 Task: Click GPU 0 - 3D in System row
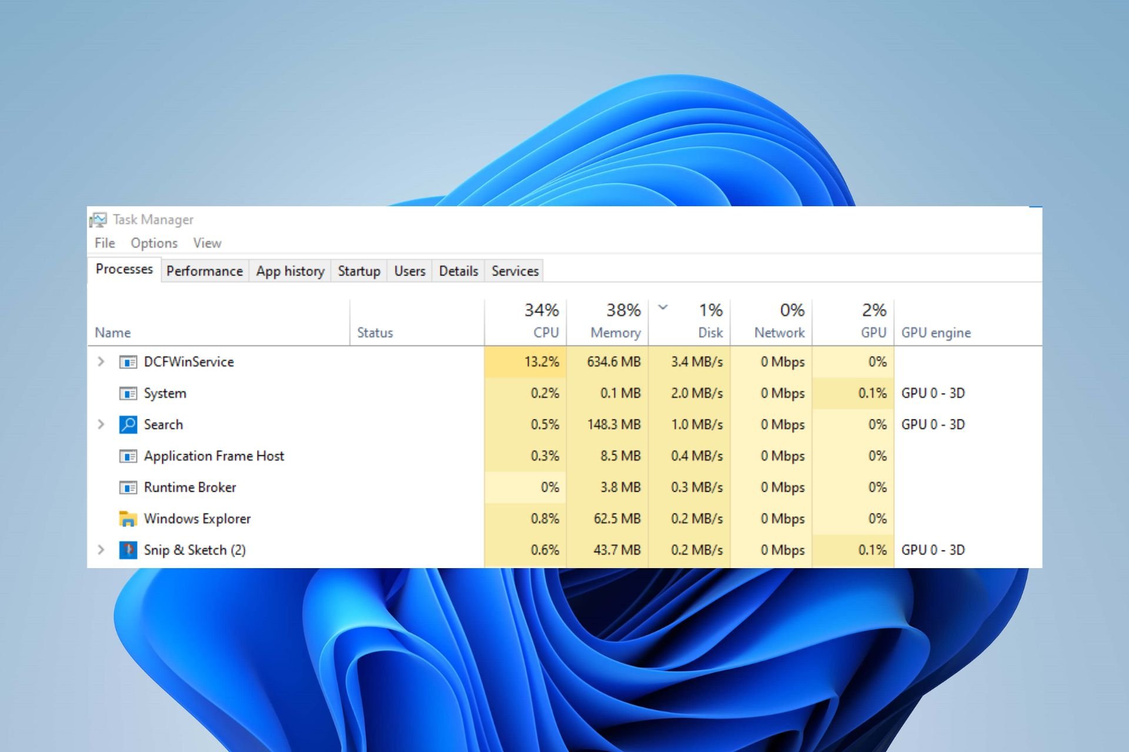coord(933,393)
